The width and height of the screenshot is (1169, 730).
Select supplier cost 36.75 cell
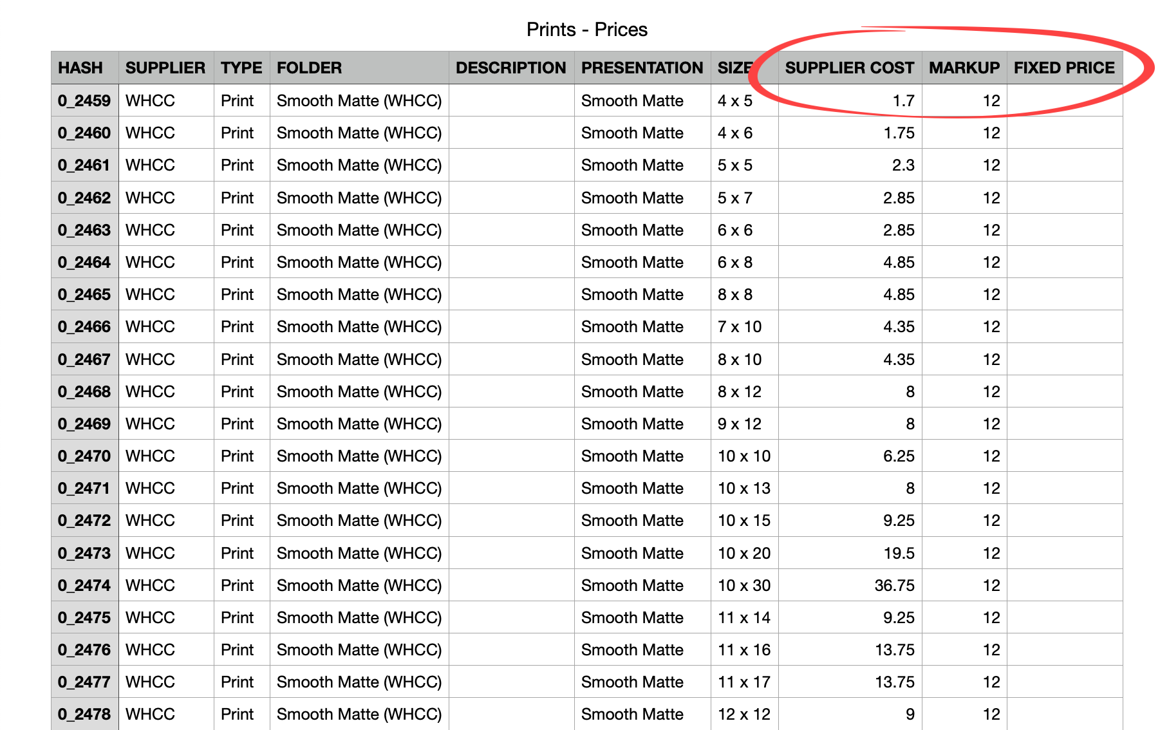tap(849, 585)
